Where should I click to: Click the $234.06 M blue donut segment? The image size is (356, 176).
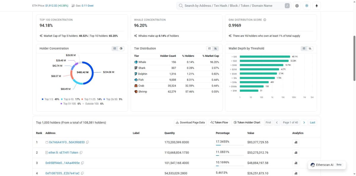[92, 72]
